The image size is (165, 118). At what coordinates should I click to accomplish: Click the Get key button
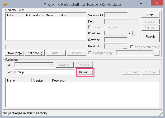[x=150, y=28]
